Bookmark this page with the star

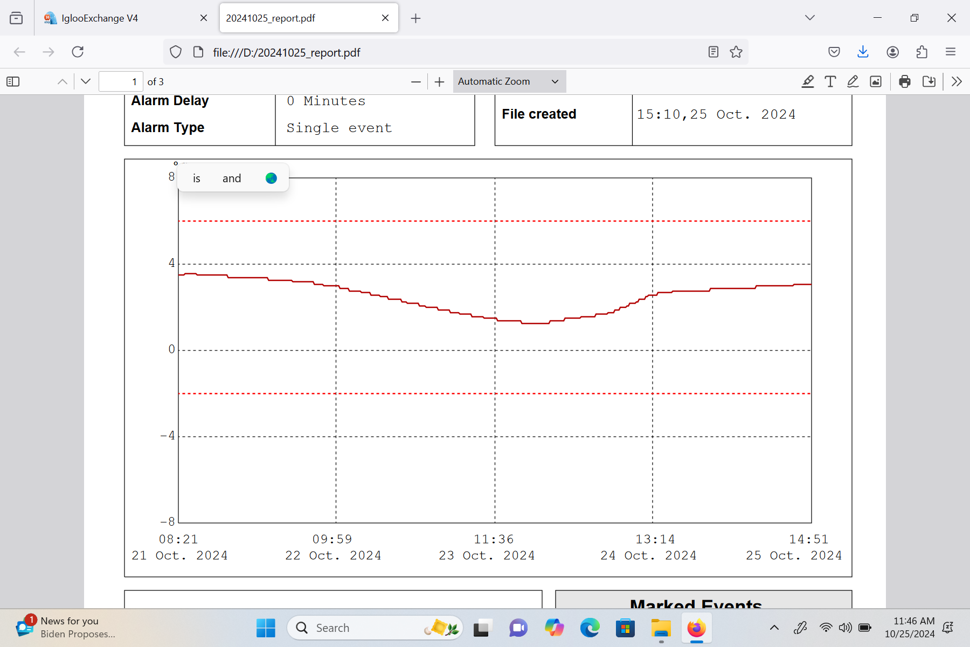(x=736, y=52)
